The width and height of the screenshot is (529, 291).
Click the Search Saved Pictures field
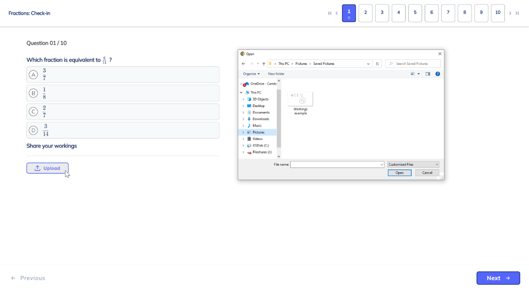pos(413,64)
